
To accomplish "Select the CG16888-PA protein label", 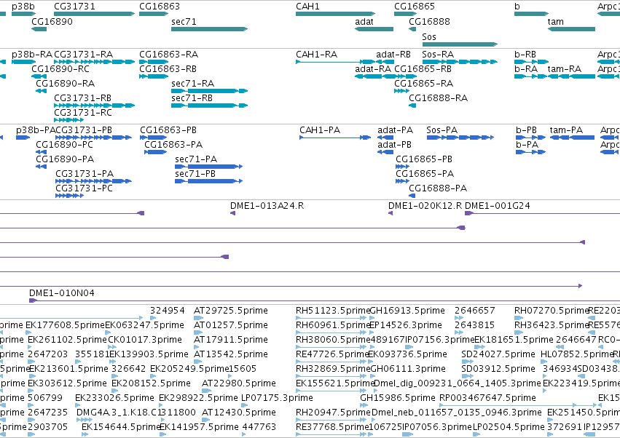I will coord(438,188).
